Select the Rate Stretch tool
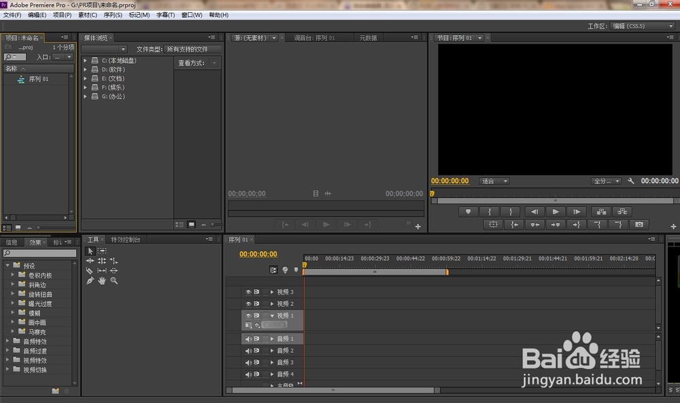680x403 pixels. [114, 261]
